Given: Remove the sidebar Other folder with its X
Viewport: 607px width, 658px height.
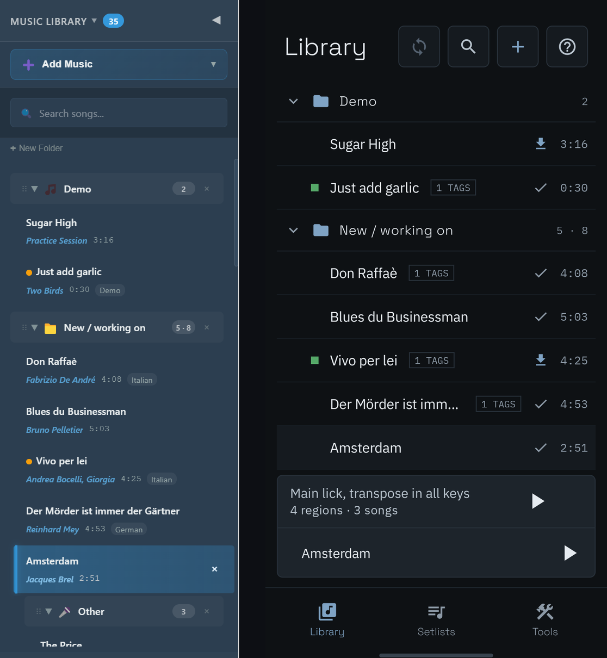Looking at the screenshot, I should [207, 611].
